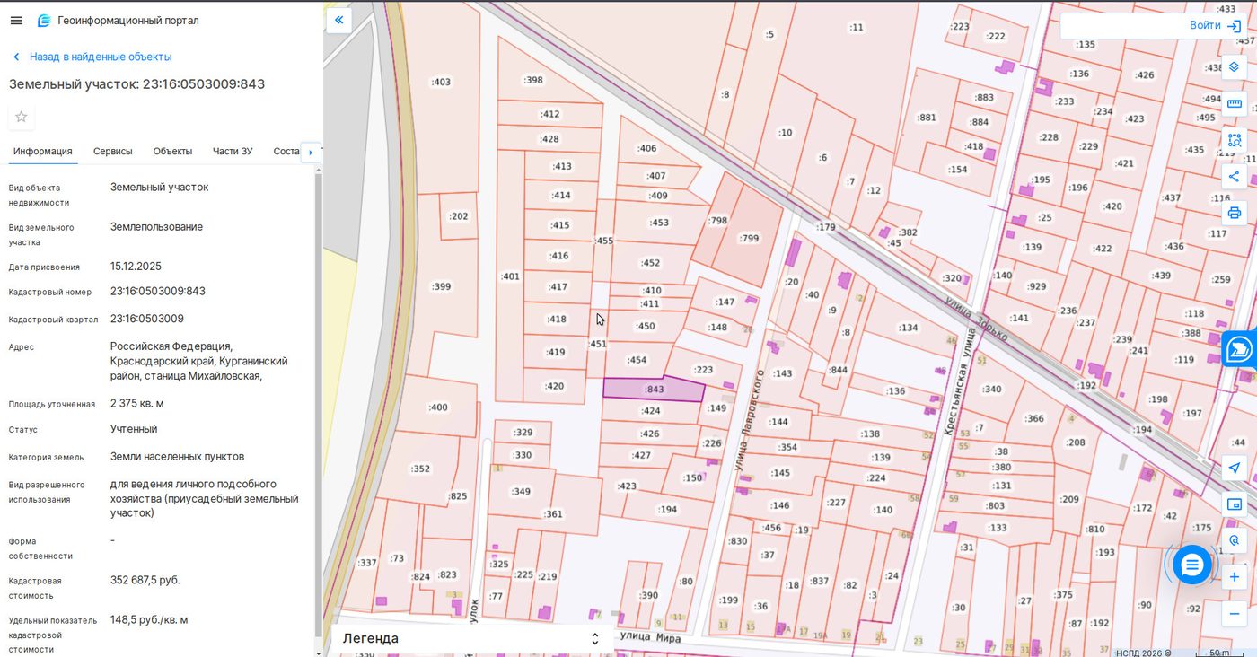Image resolution: width=1257 pixels, height=657 pixels.
Task: Click the 148,5 руб./кв. м value
Action: pos(149,619)
